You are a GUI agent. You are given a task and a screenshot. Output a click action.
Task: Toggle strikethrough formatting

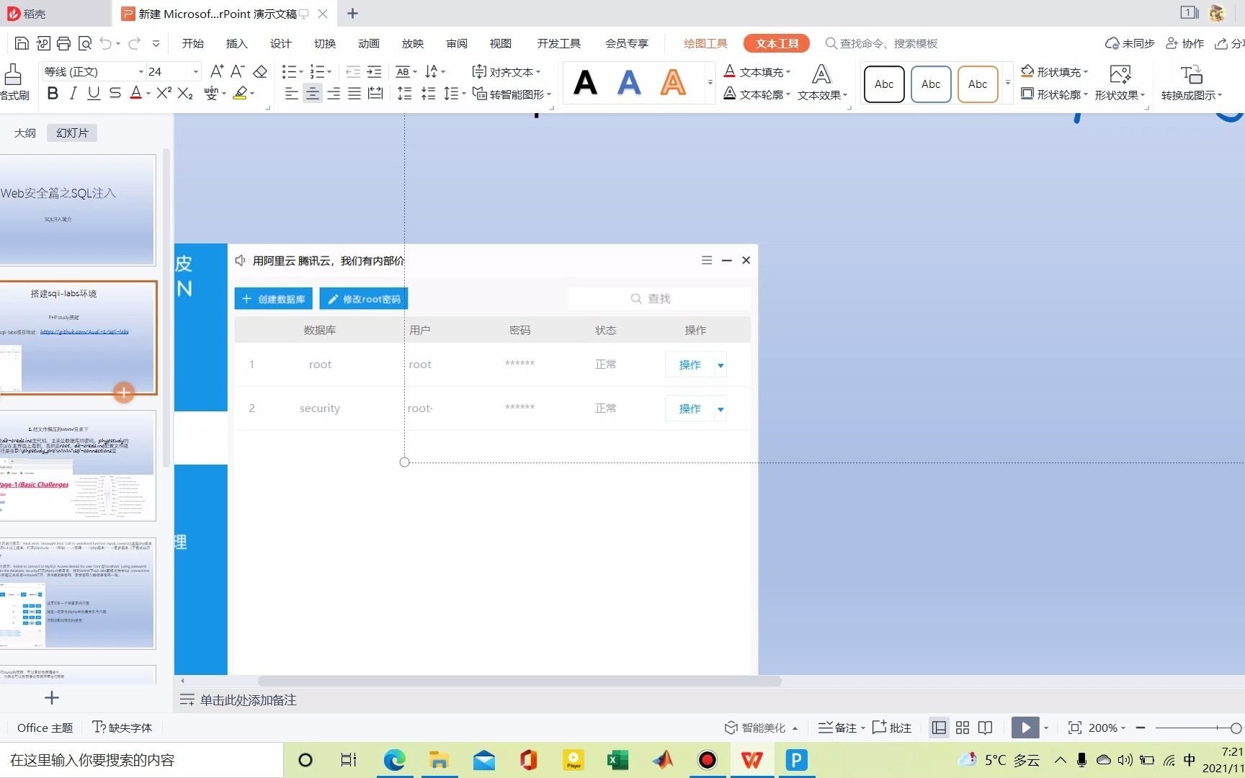coord(115,93)
